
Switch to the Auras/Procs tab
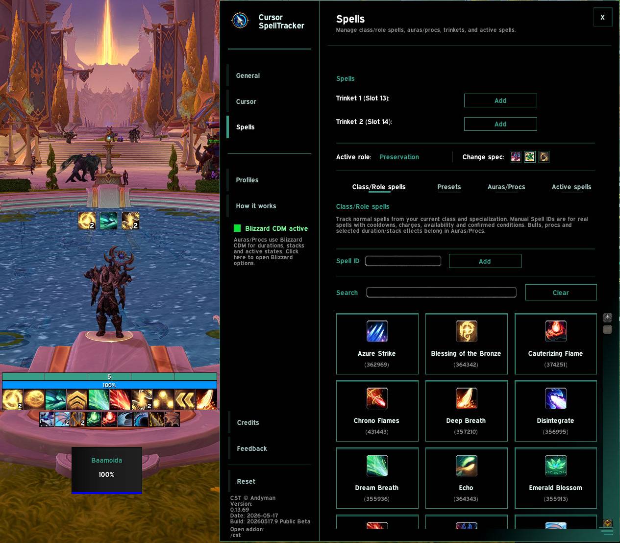(x=506, y=187)
